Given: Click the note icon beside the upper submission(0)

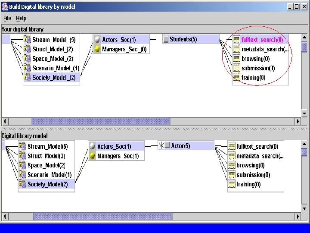Looking at the screenshot, I should pyautogui.click(x=236, y=68).
